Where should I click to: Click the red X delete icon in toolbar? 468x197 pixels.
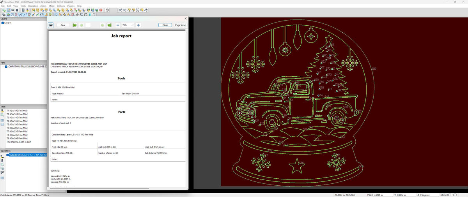tap(101, 10)
